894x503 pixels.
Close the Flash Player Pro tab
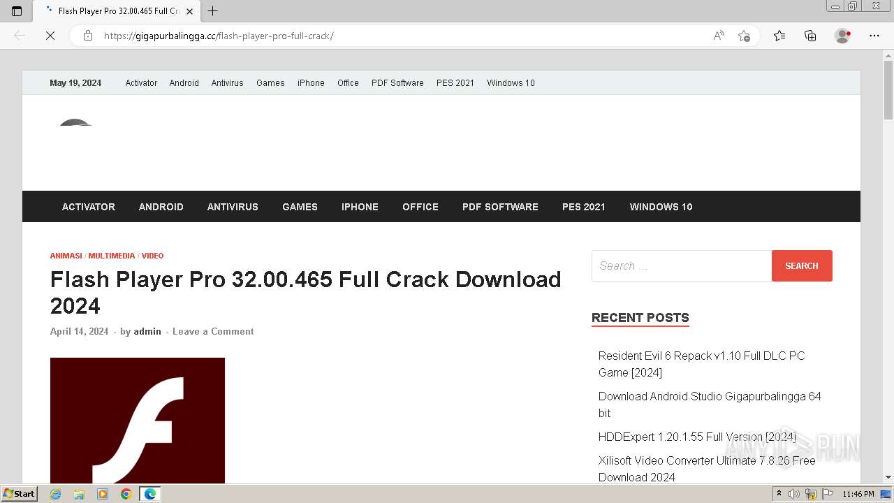click(x=189, y=11)
